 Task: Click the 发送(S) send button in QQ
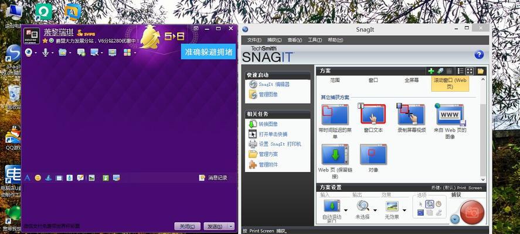[x=215, y=226]
